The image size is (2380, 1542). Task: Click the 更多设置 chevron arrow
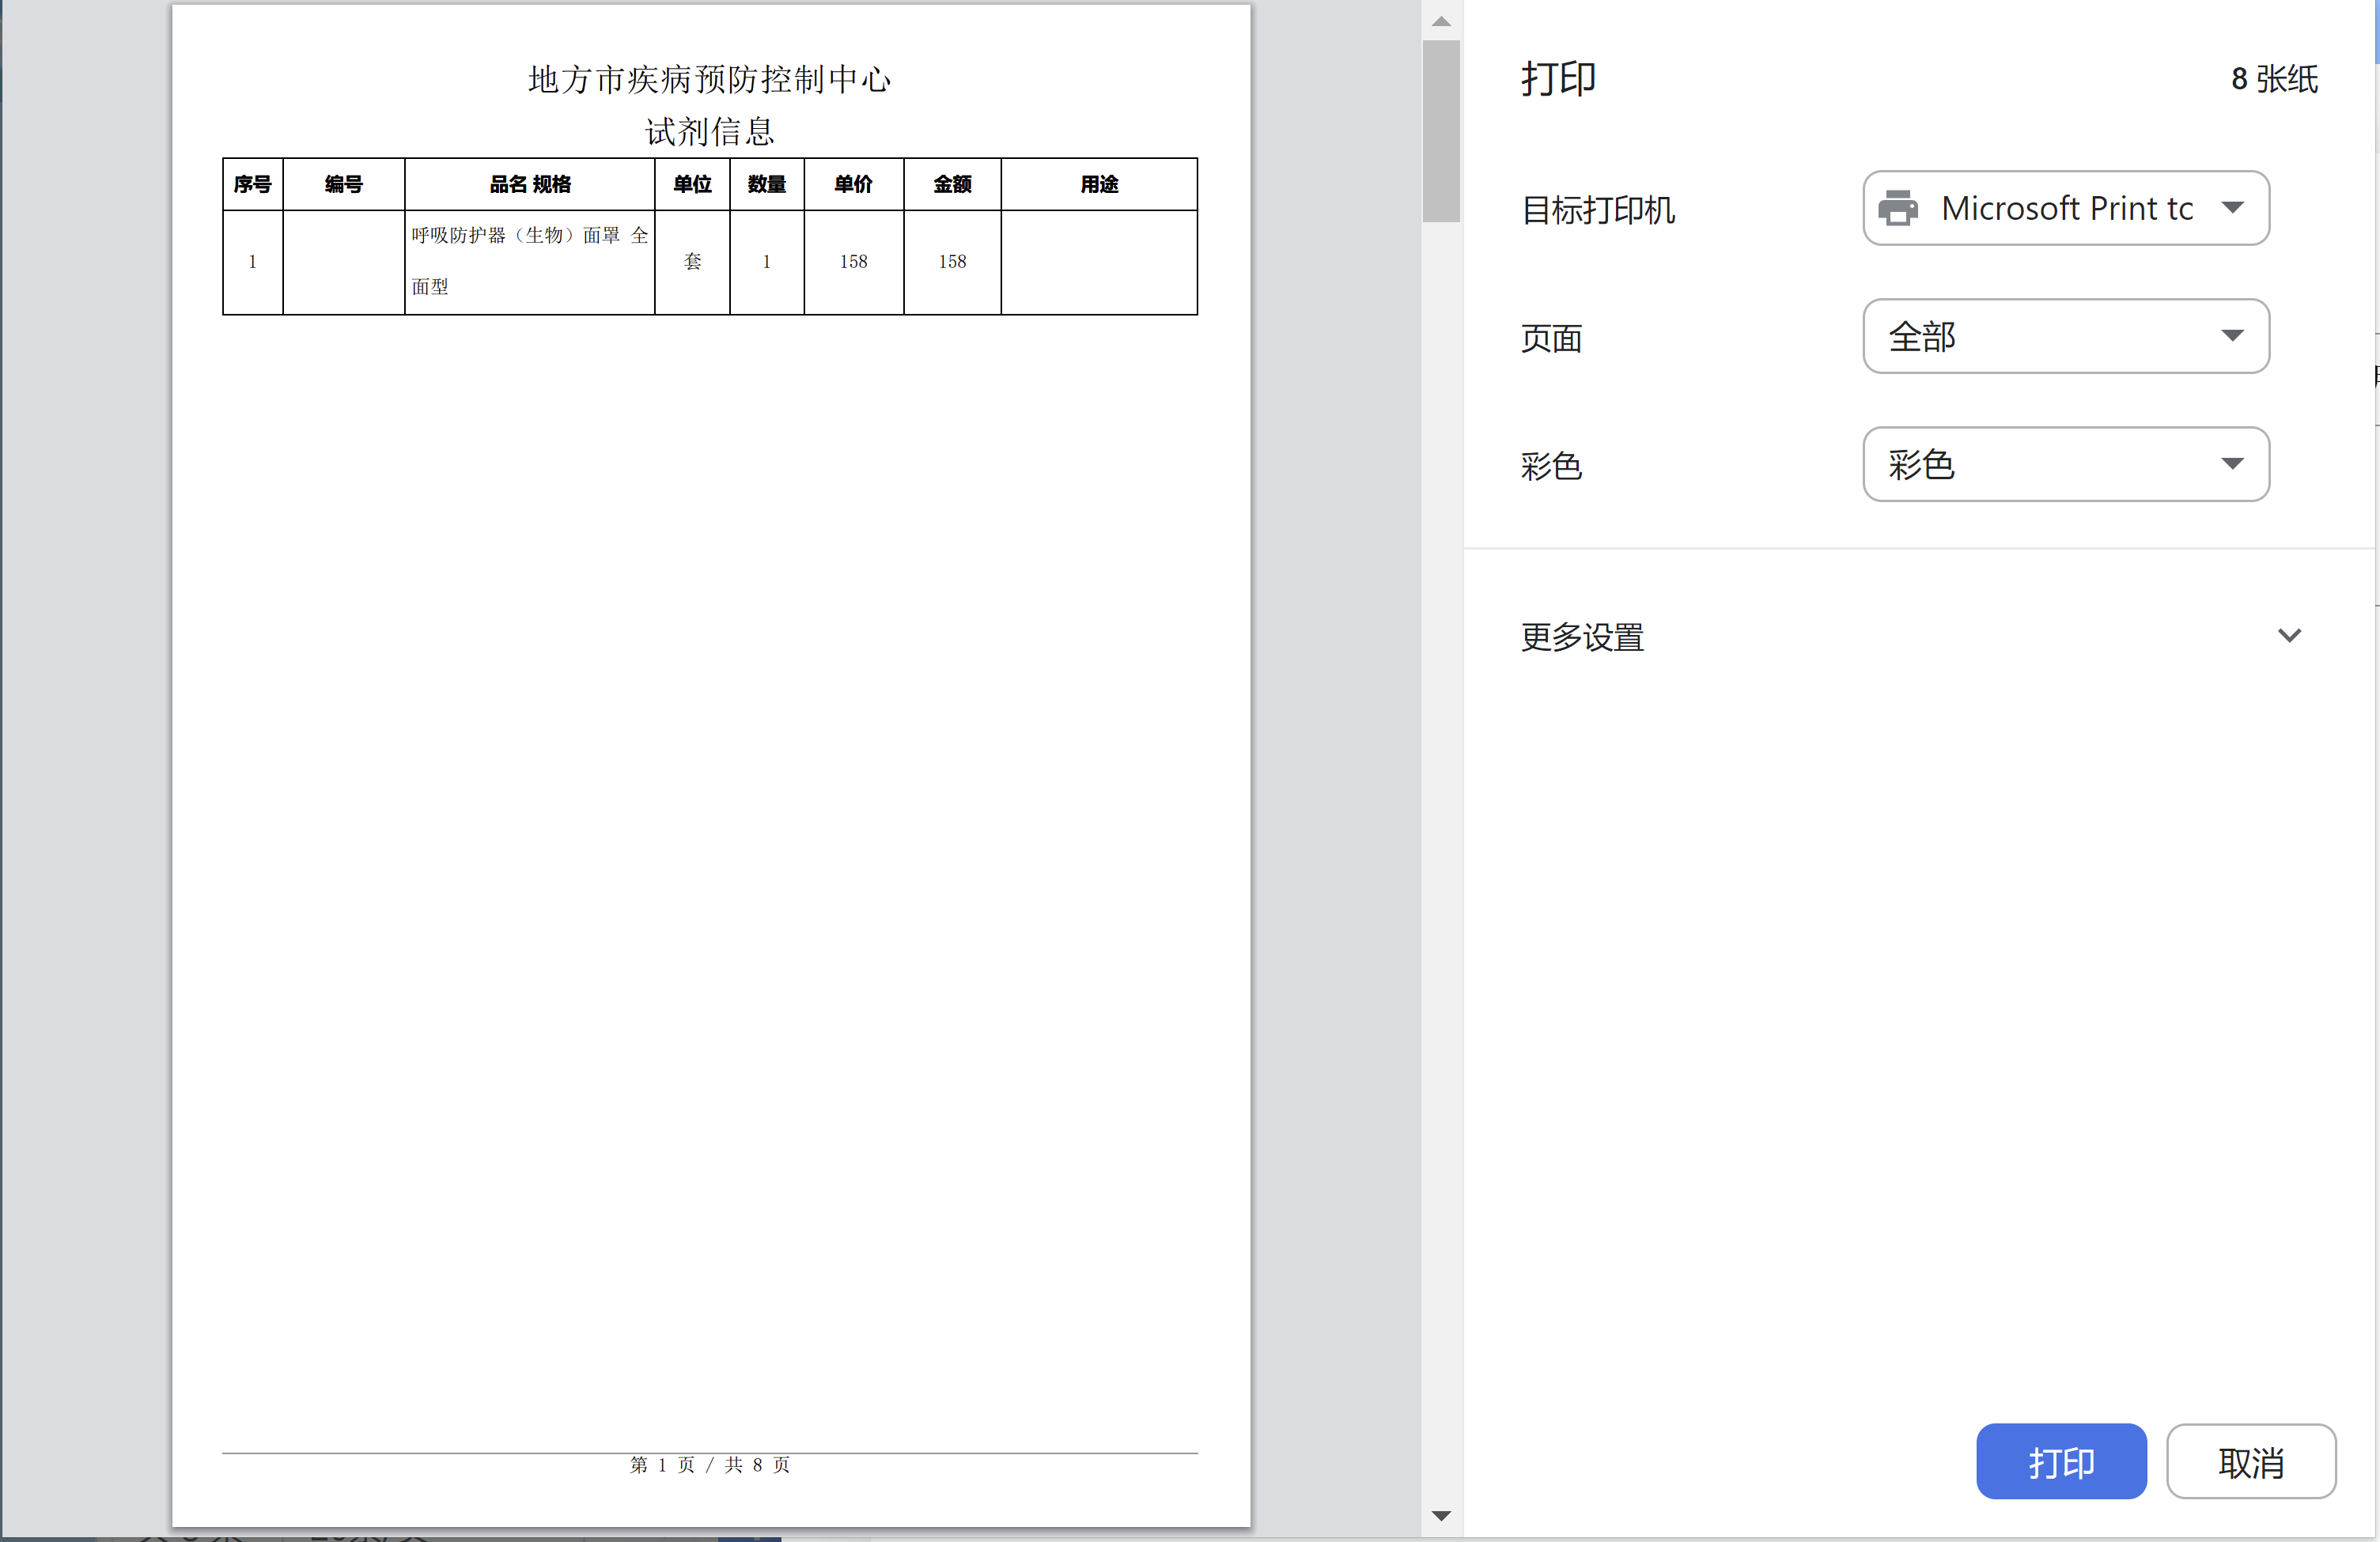(2289, 636)
